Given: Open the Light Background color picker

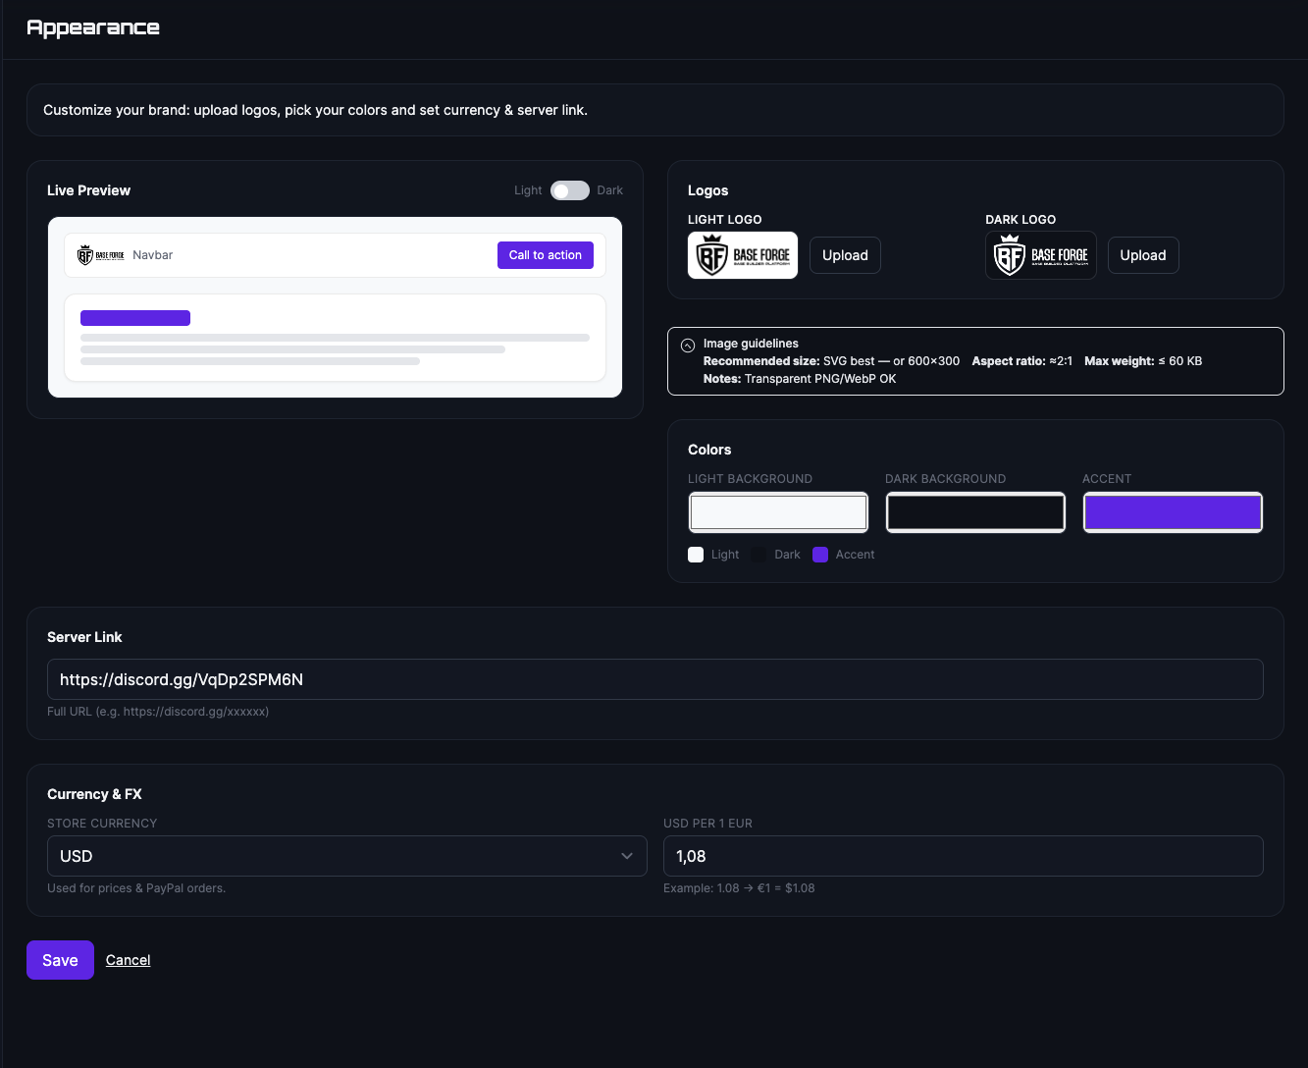Looking at the screenshot, I should click(x=778, y=512).
